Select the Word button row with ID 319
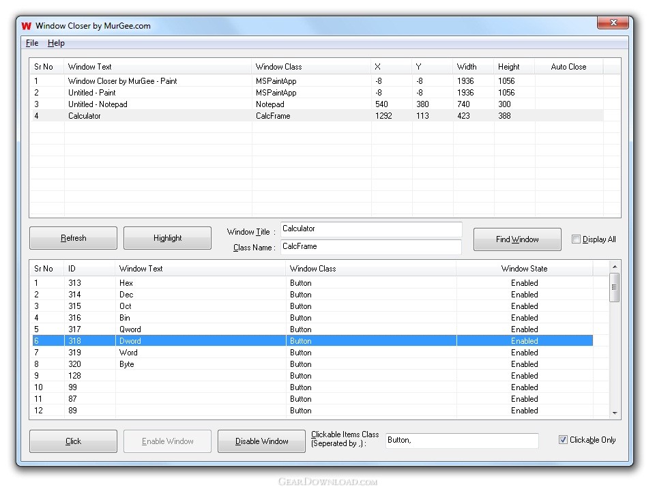 click(312, 353)
